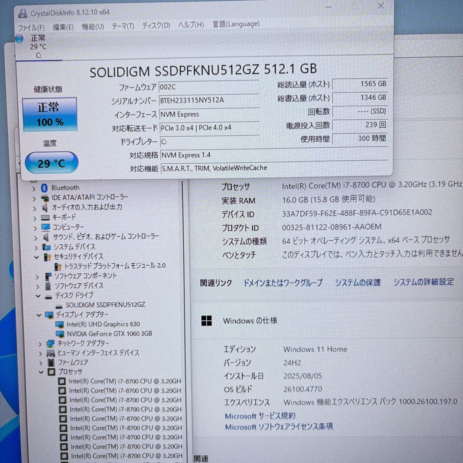Viewport: 463px width, 463px height.
Task: Open the ファイル(F) menu in CrystalDiskInfo
Action: (x=31, y=28)
